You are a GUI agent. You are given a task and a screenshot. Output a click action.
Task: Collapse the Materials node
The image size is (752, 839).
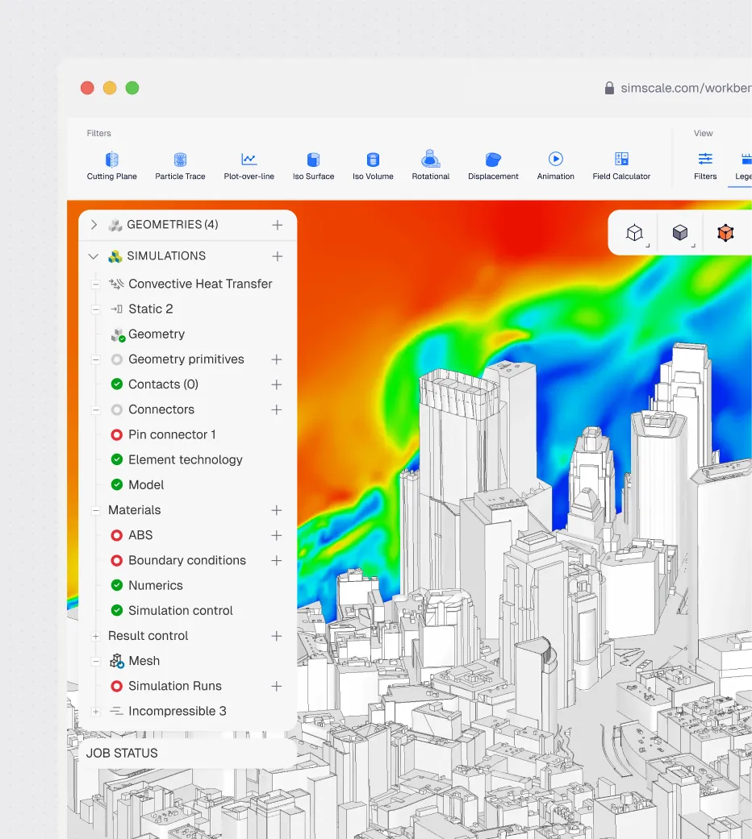point(95,510)
